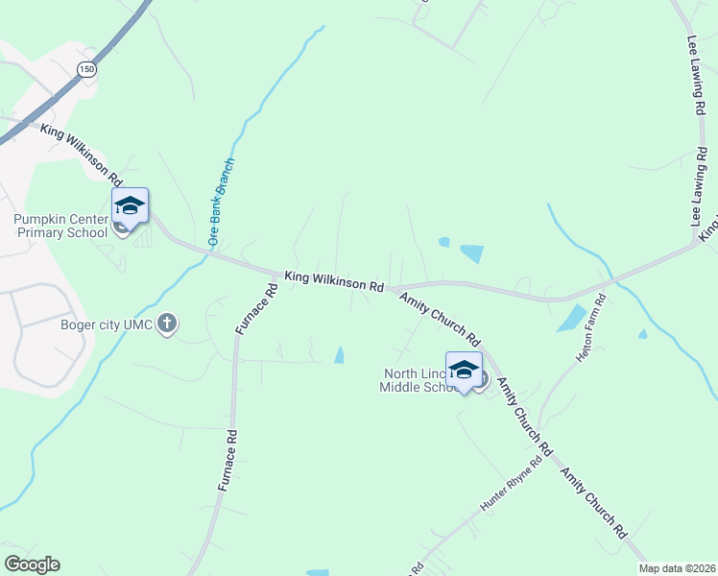Image resolution: width=718 pixels, height=576 pixels.
Task: Click the Pumpkin Center Primary School graduation-cap marker
Action: click(x=130, y=205)
